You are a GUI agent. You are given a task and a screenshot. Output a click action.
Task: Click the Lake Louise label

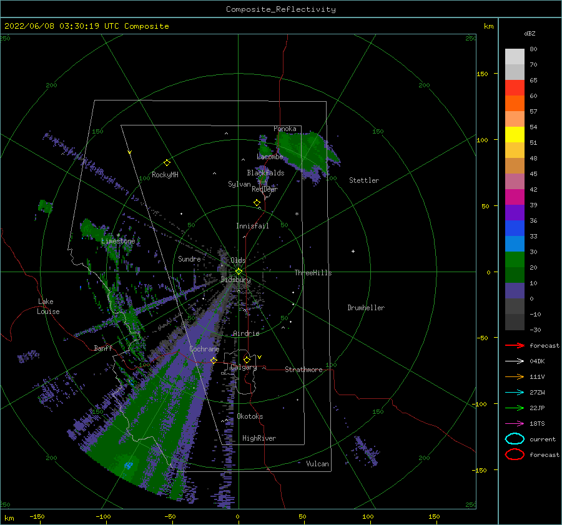point(48,307)
